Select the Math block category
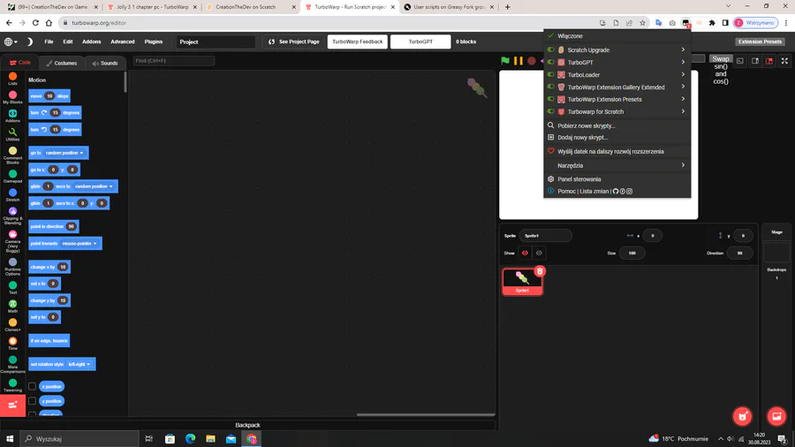 point(12,307)
